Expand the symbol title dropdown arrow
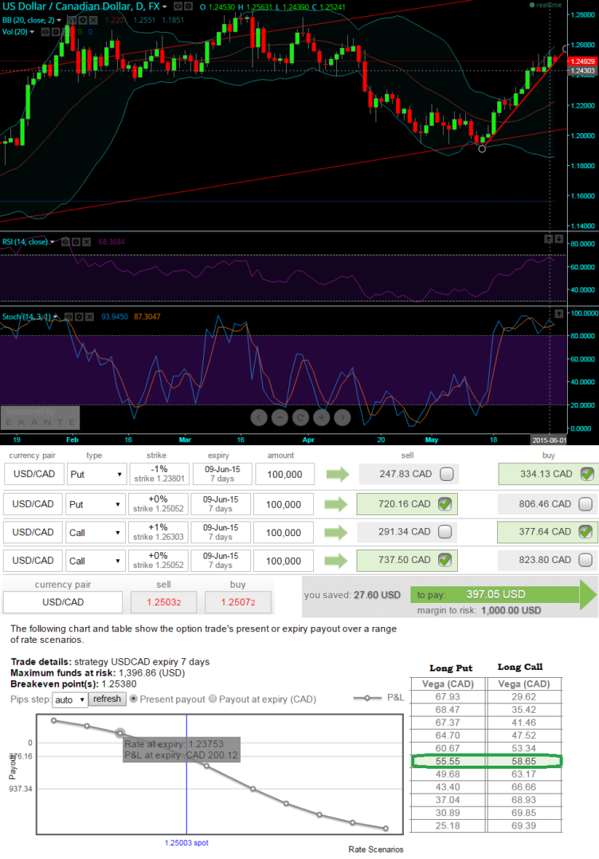The image size is (599, 859). pos(165,6)
